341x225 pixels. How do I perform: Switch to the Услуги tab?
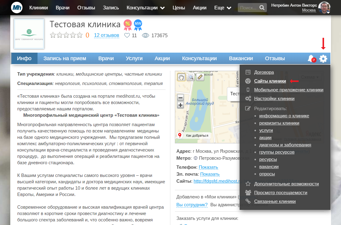point(134,58)
